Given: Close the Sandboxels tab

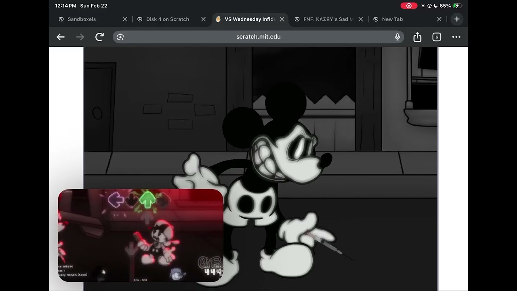Looking at the screenshot, I should point(125,19).
